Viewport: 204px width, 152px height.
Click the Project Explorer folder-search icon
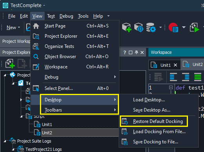point(36,36)
